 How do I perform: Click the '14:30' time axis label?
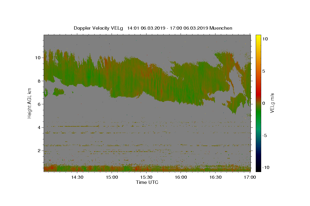point(77,177)
